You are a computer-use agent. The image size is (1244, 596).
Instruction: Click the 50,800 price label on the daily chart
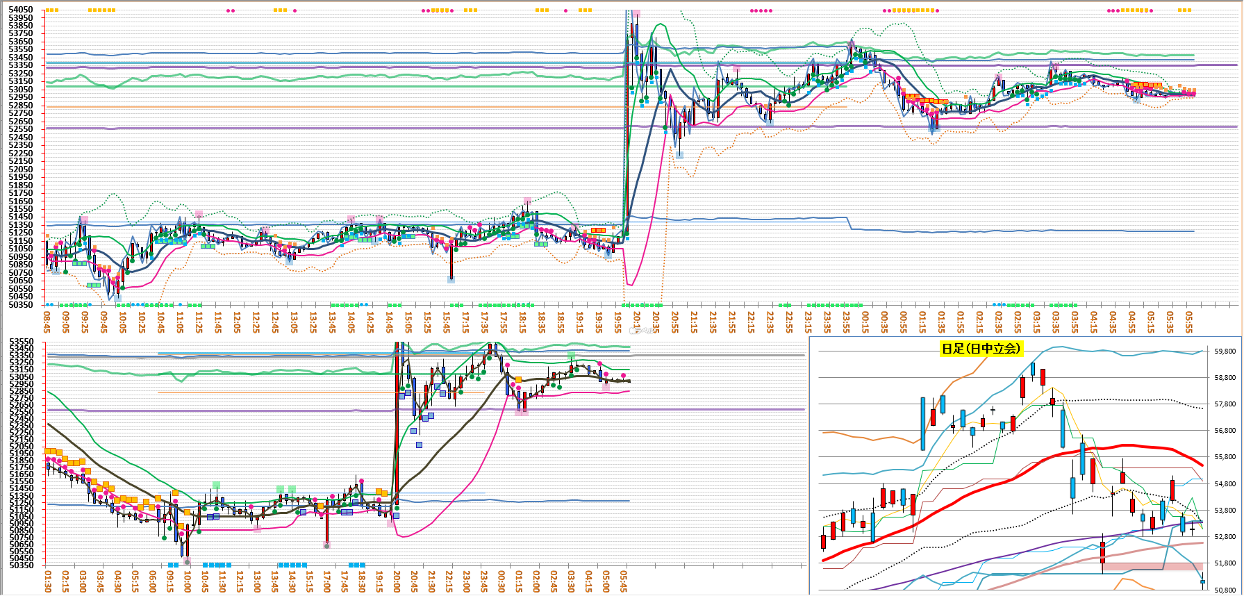point(1225,590)
